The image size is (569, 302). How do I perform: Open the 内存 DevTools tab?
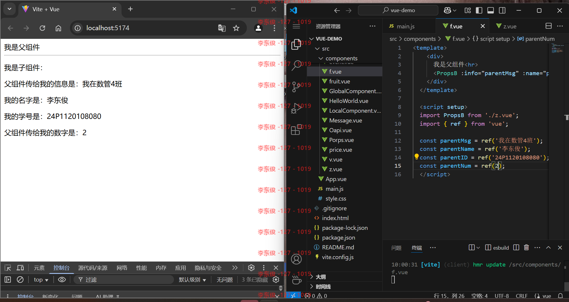tap(161, 268)
